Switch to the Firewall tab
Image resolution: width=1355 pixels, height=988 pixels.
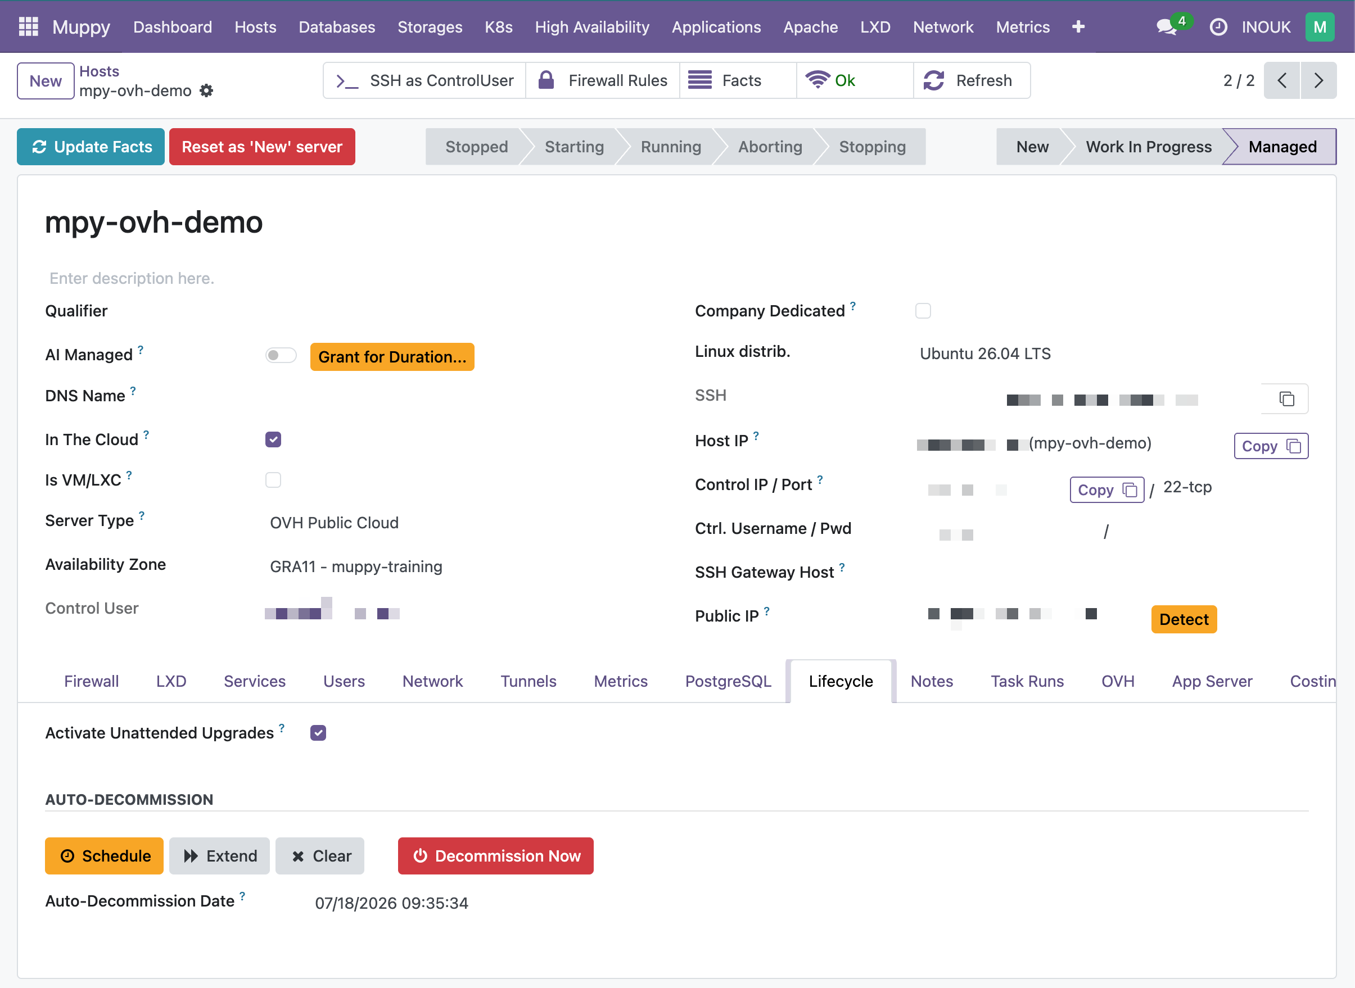(x=92, y=681)
